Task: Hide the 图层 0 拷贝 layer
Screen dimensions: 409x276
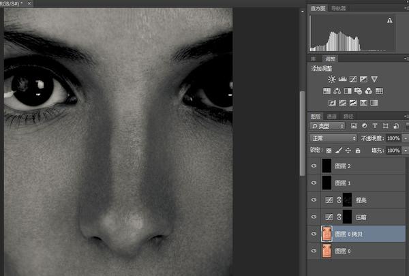Action: click(x=314, y=234)
